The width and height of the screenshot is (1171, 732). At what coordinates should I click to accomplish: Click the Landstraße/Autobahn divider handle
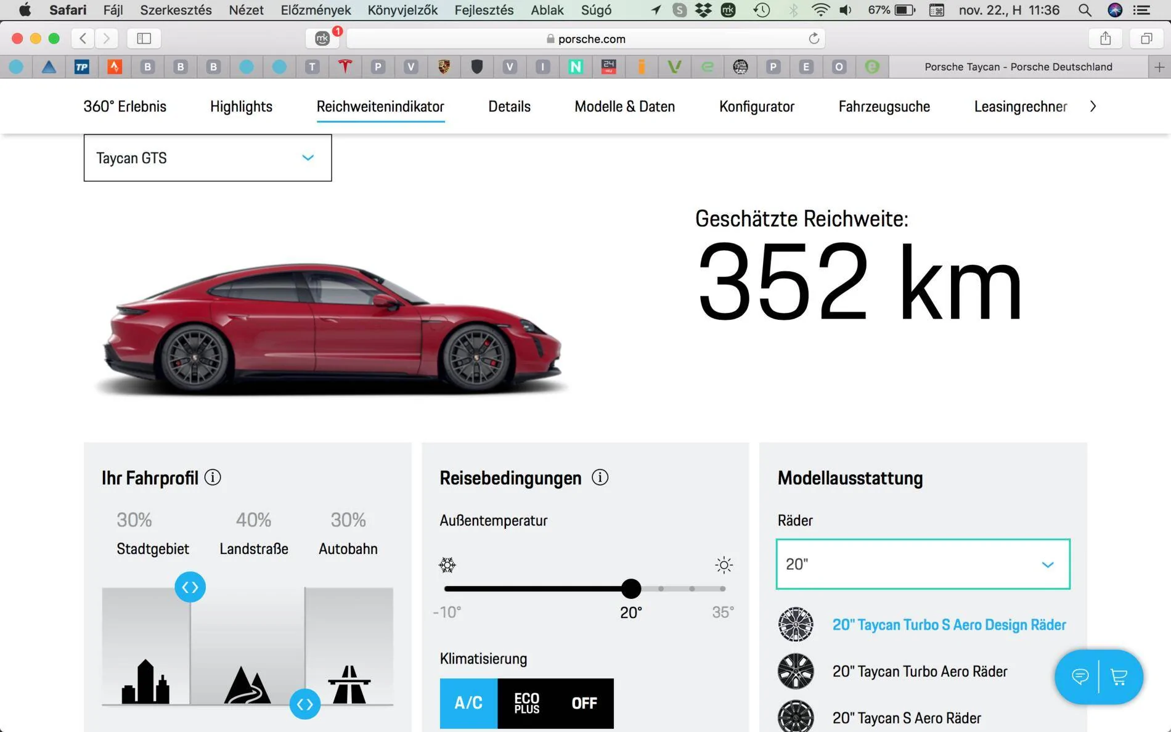305,704
